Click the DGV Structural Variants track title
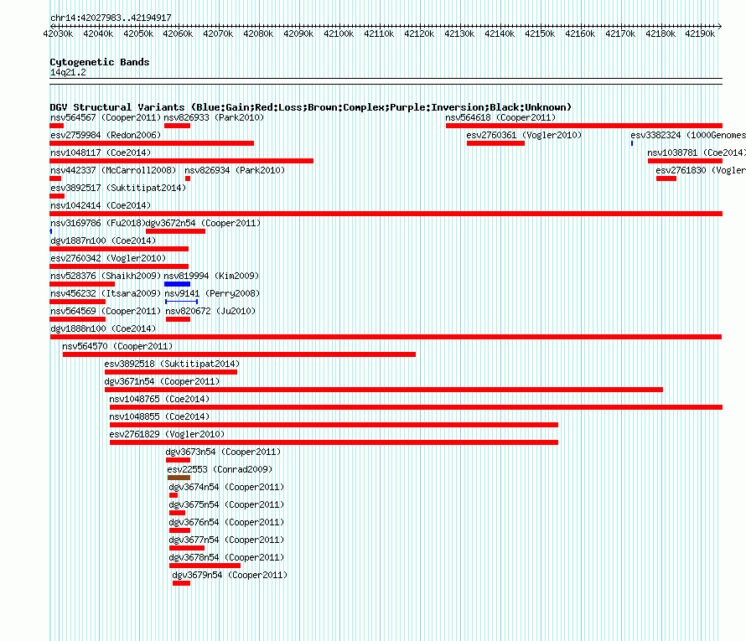Viewport: 746px width, 641px height. pyautogui.click(x=311, y=107)
